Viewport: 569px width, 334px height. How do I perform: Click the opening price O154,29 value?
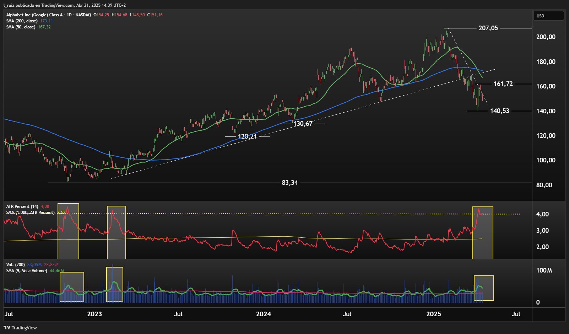point(101,15)
